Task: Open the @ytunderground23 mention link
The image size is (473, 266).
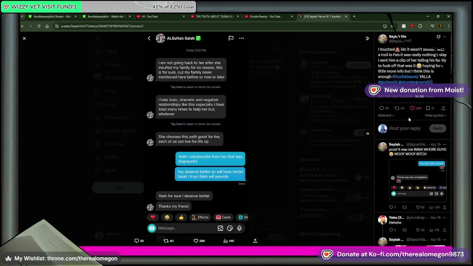Action: pos(415,82)
